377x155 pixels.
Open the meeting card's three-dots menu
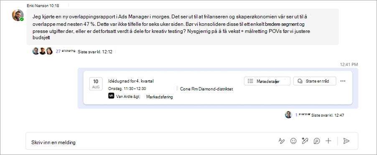[343, 81]
